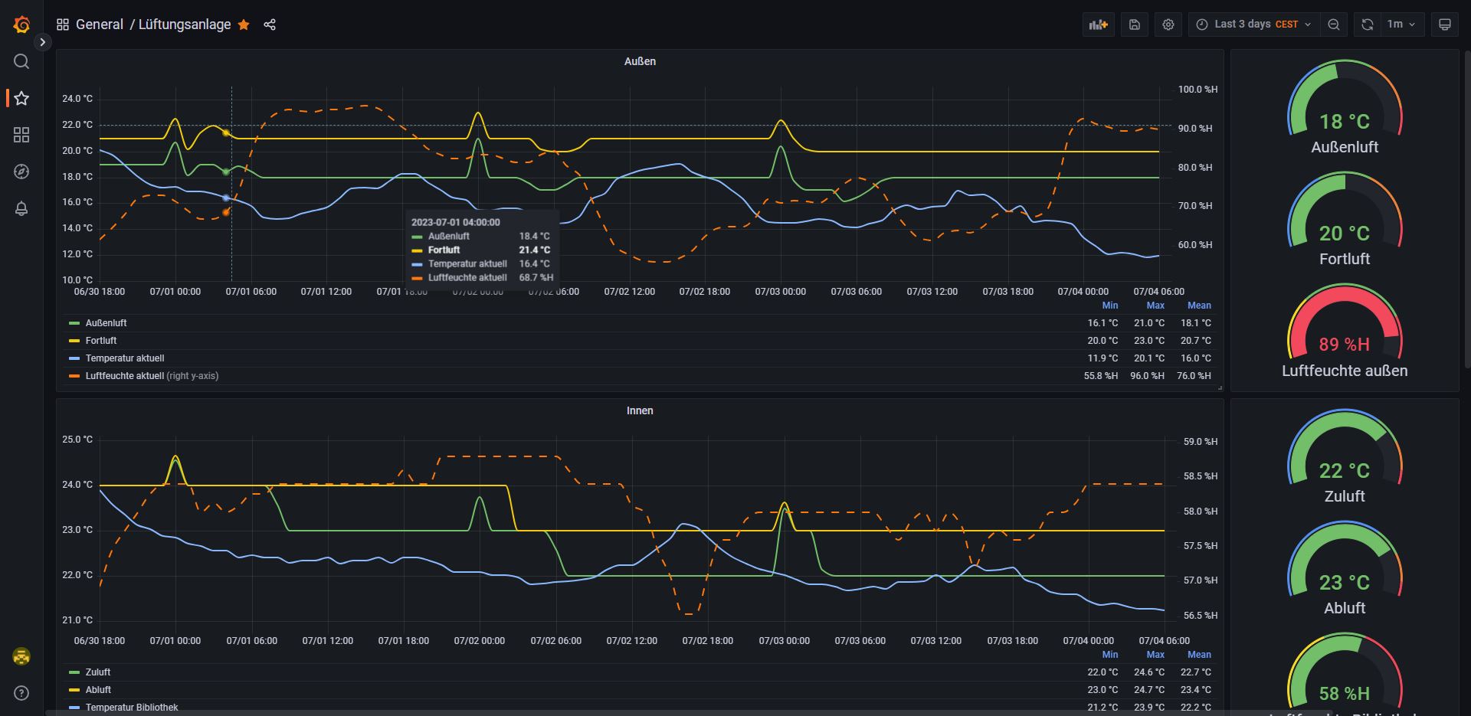Share the dashboard via the share icon
Viewport: 1471px width, 716px height.
point(270,25)
